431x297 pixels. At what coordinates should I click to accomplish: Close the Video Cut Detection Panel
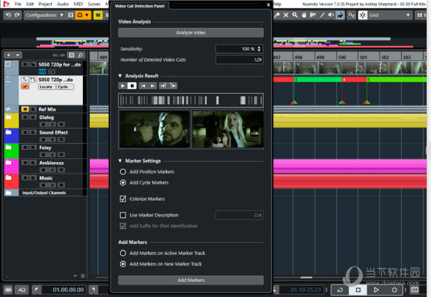tap(268, 5)
